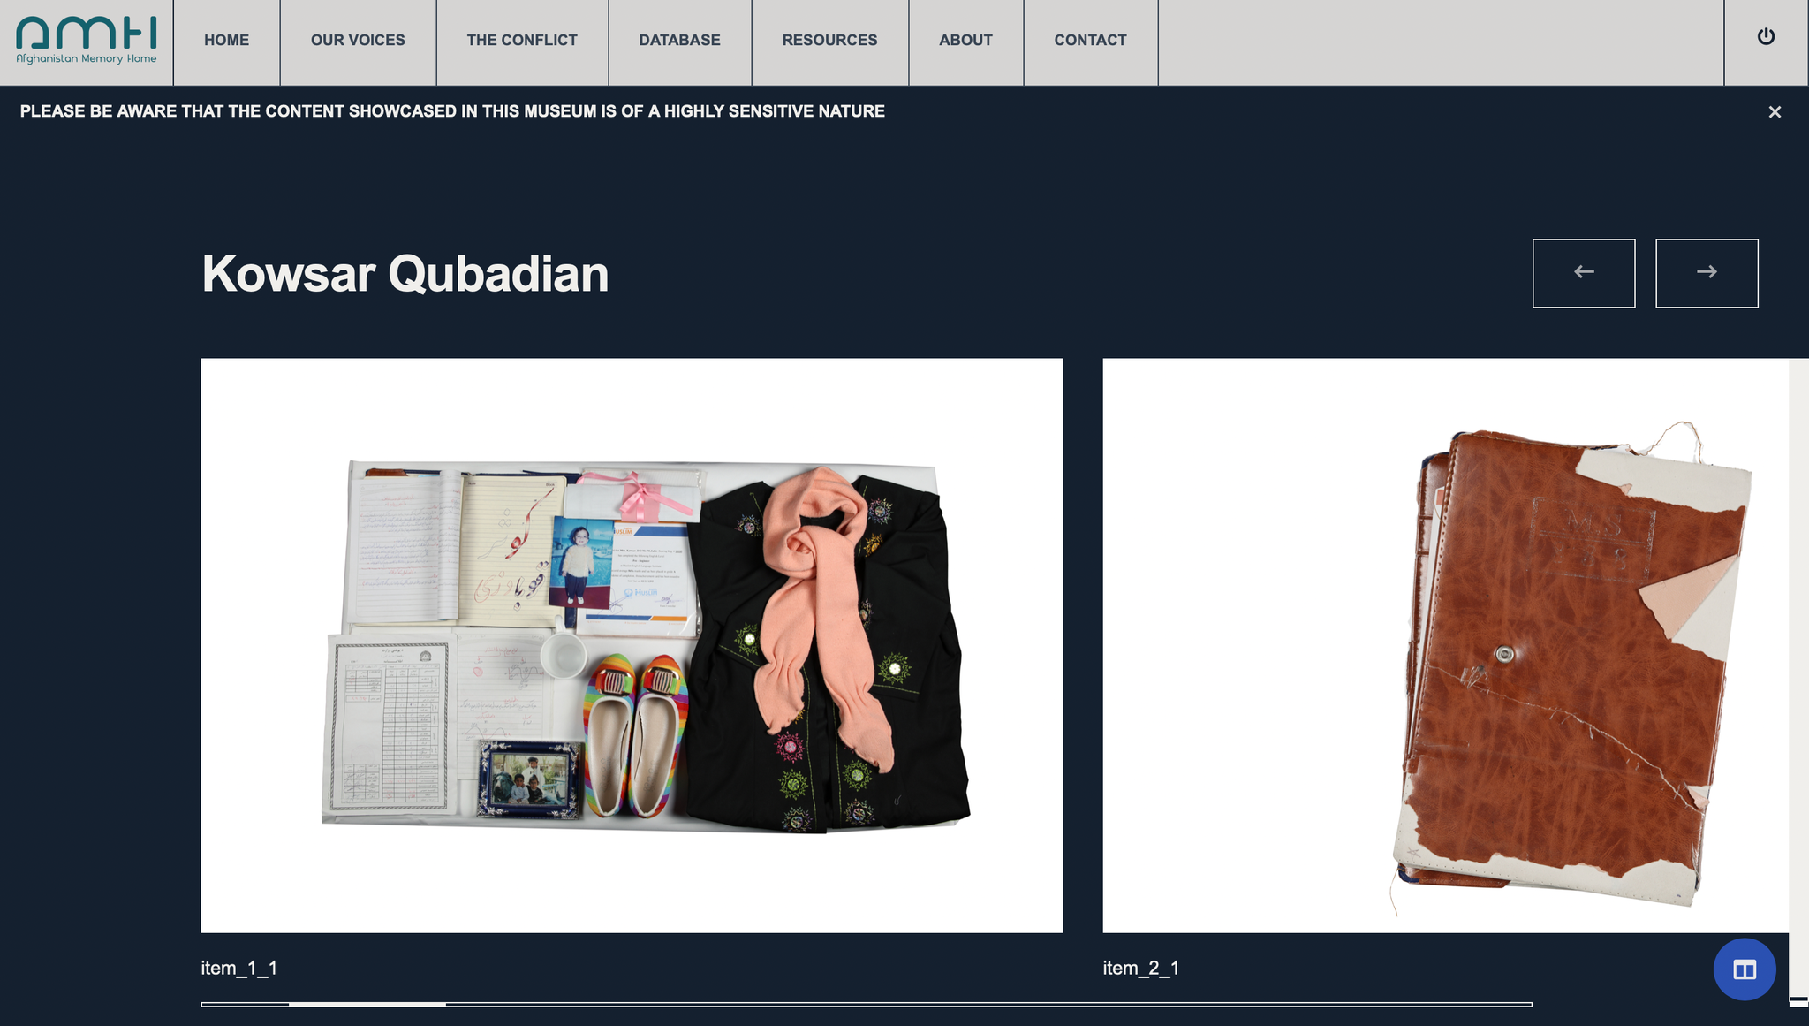Open the torn leather notebook image

[x=1446, y=645]
